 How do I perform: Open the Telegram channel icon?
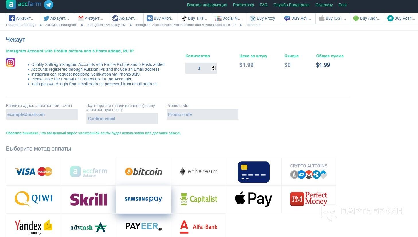click(48, 5)
